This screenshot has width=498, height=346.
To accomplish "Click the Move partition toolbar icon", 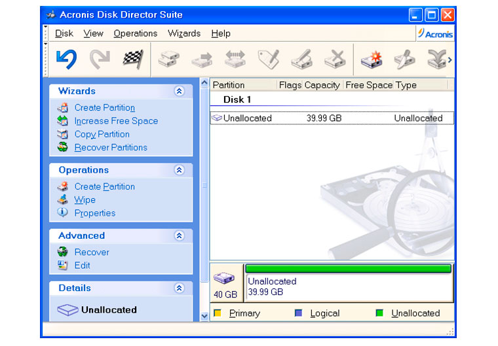I will click(202, 60).
